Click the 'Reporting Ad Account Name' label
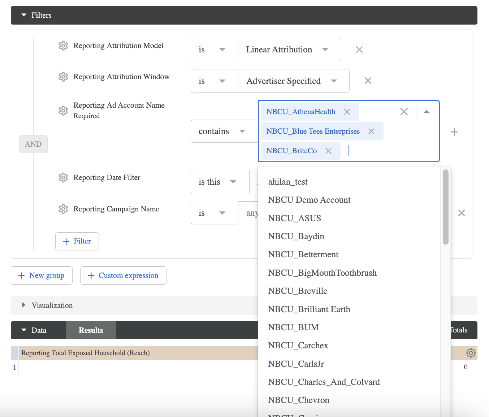489x417 pixels. point(119,105)
